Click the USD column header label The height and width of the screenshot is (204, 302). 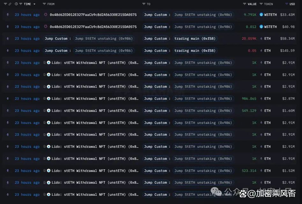click(x=292, y=4)
